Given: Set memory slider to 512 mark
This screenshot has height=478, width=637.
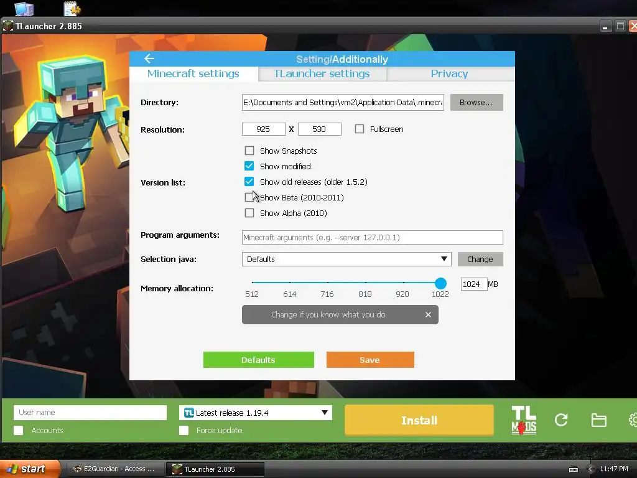Looking at the screenshot, I should pos(253,282).
